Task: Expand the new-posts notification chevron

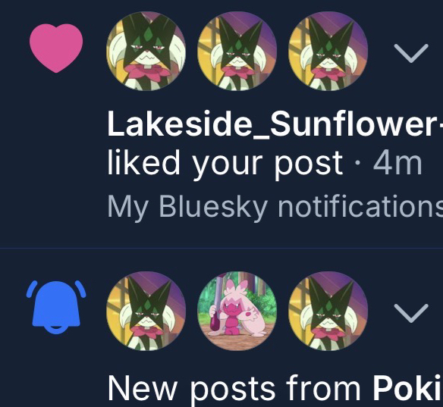Action: coord(411,313)
